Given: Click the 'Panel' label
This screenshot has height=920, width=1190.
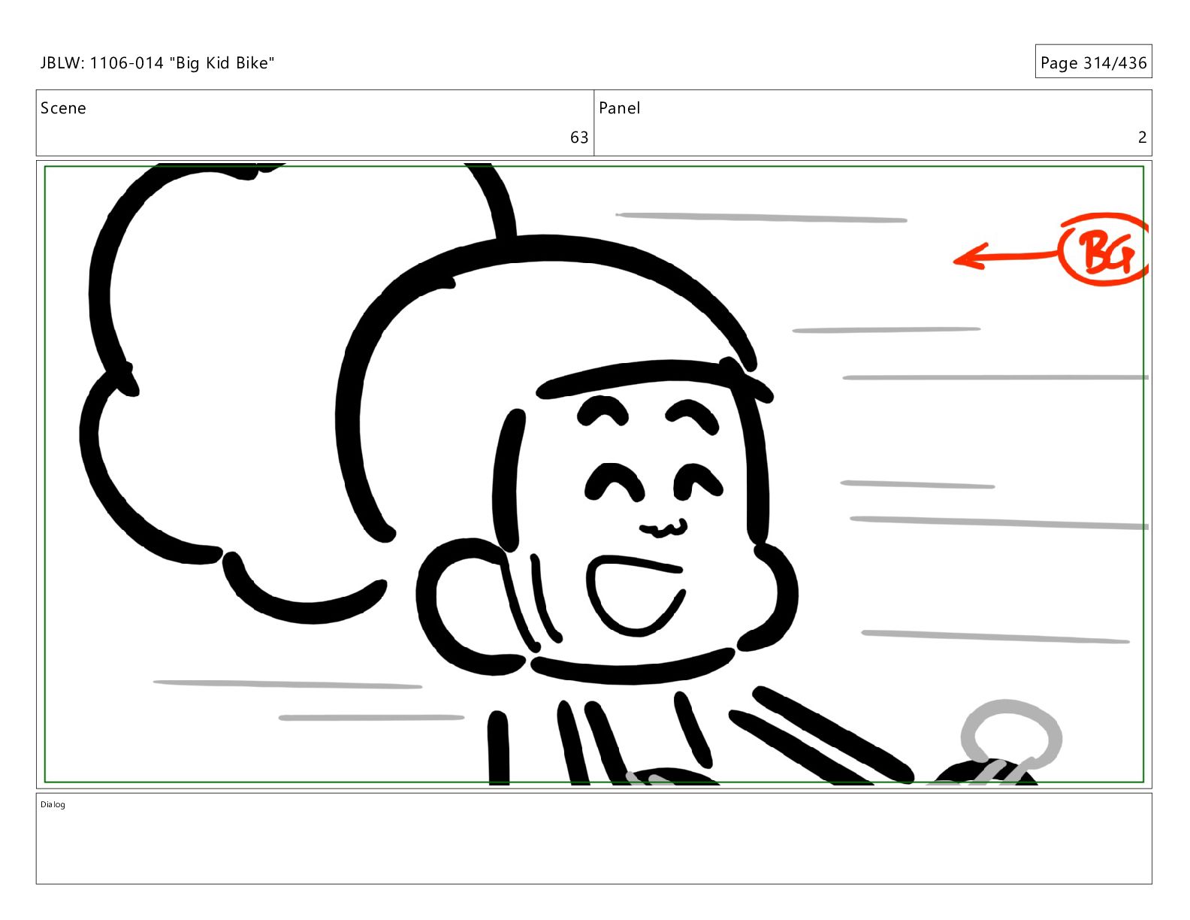Looking at the screenshot, I should coord(619,108).
